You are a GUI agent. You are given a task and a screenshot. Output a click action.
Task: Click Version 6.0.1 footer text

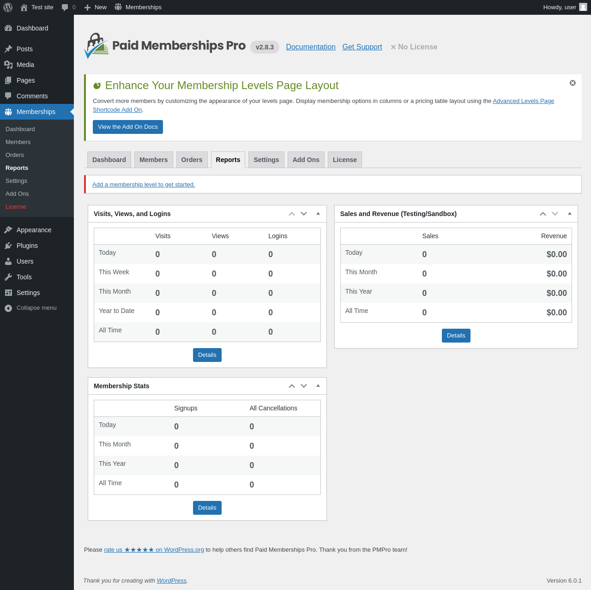pyautogui.click(x=564, y=581)
